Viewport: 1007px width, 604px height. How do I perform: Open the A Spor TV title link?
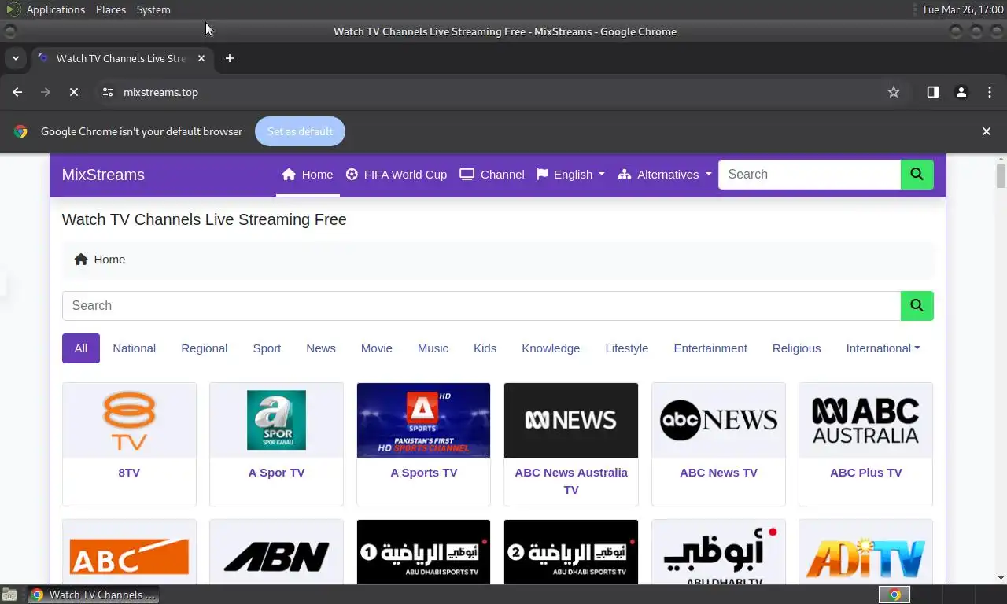276,473
